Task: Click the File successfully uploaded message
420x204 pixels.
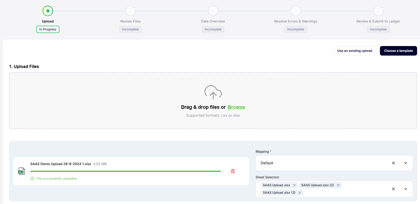Action: (57, 179)
